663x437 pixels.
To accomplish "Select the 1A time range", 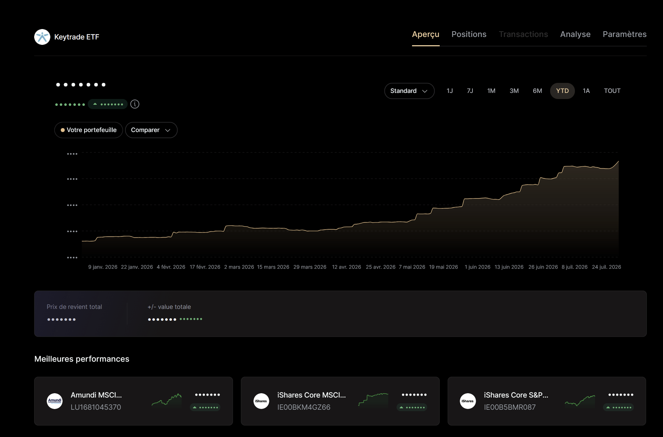I will coord(586,91).
